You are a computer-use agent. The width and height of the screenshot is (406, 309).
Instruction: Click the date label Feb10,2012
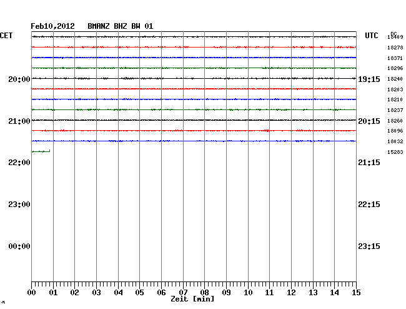click(x=52, y=26)
